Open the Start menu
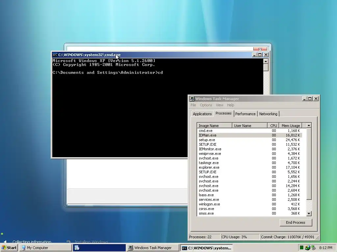This screenshot has width=337, height=252. click(9, 248)
